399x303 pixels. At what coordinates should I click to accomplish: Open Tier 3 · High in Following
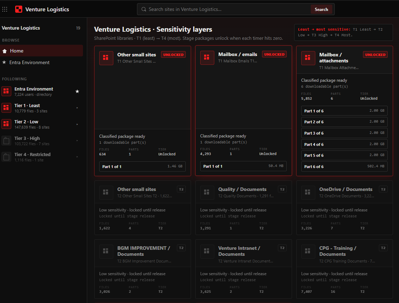tap(41, 141)
